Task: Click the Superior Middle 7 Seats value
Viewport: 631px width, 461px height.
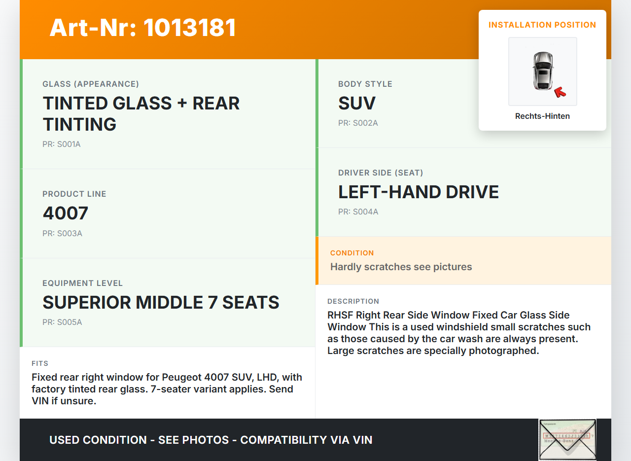Action: (x=161, y=302)
